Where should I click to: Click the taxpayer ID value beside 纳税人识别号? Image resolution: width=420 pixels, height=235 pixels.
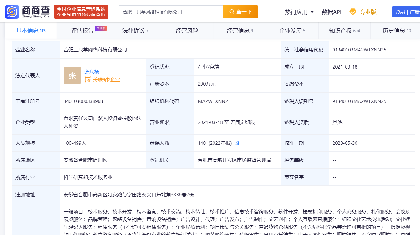[x=359, y=101]
